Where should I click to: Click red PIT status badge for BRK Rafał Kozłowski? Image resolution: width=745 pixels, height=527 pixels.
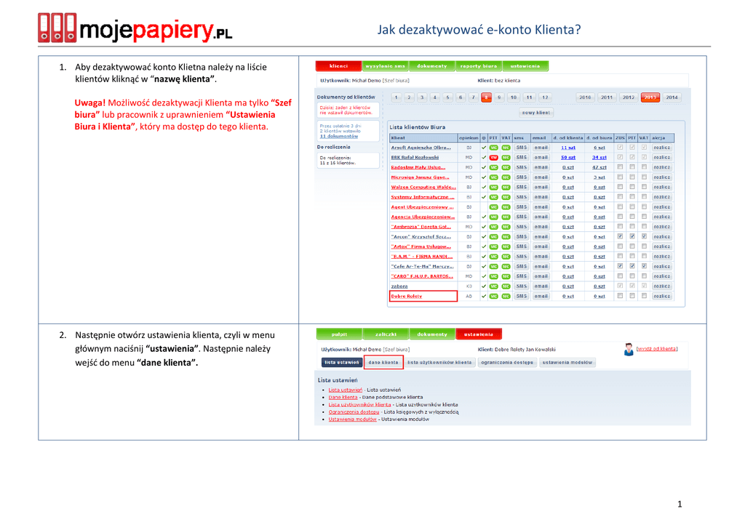493,157
